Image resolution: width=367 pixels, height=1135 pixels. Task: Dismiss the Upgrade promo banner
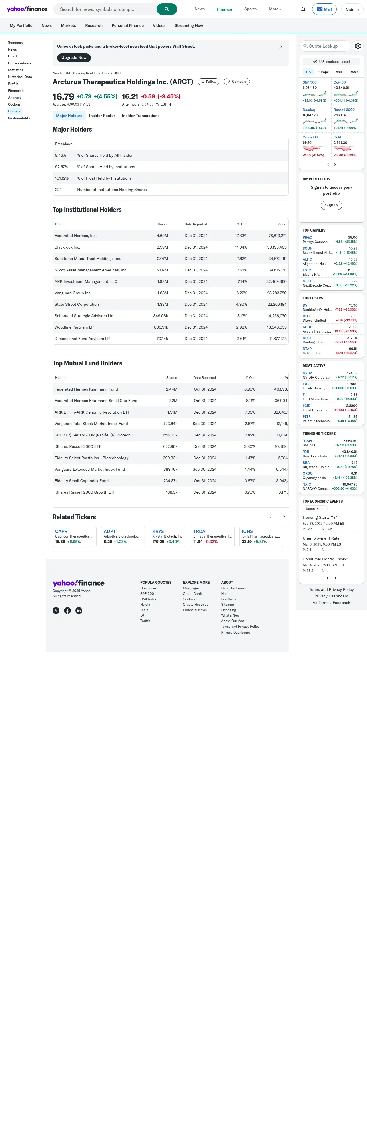coord(281,47)
